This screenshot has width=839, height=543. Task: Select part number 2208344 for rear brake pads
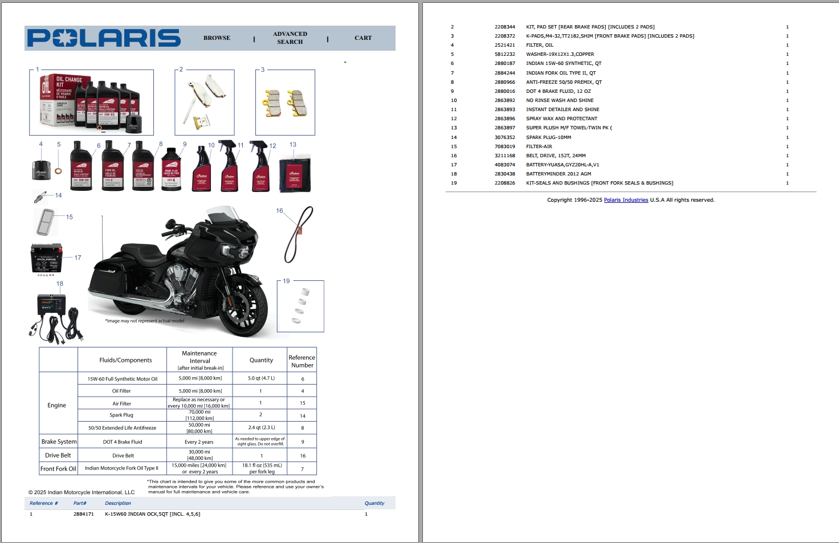coord(504,26)
